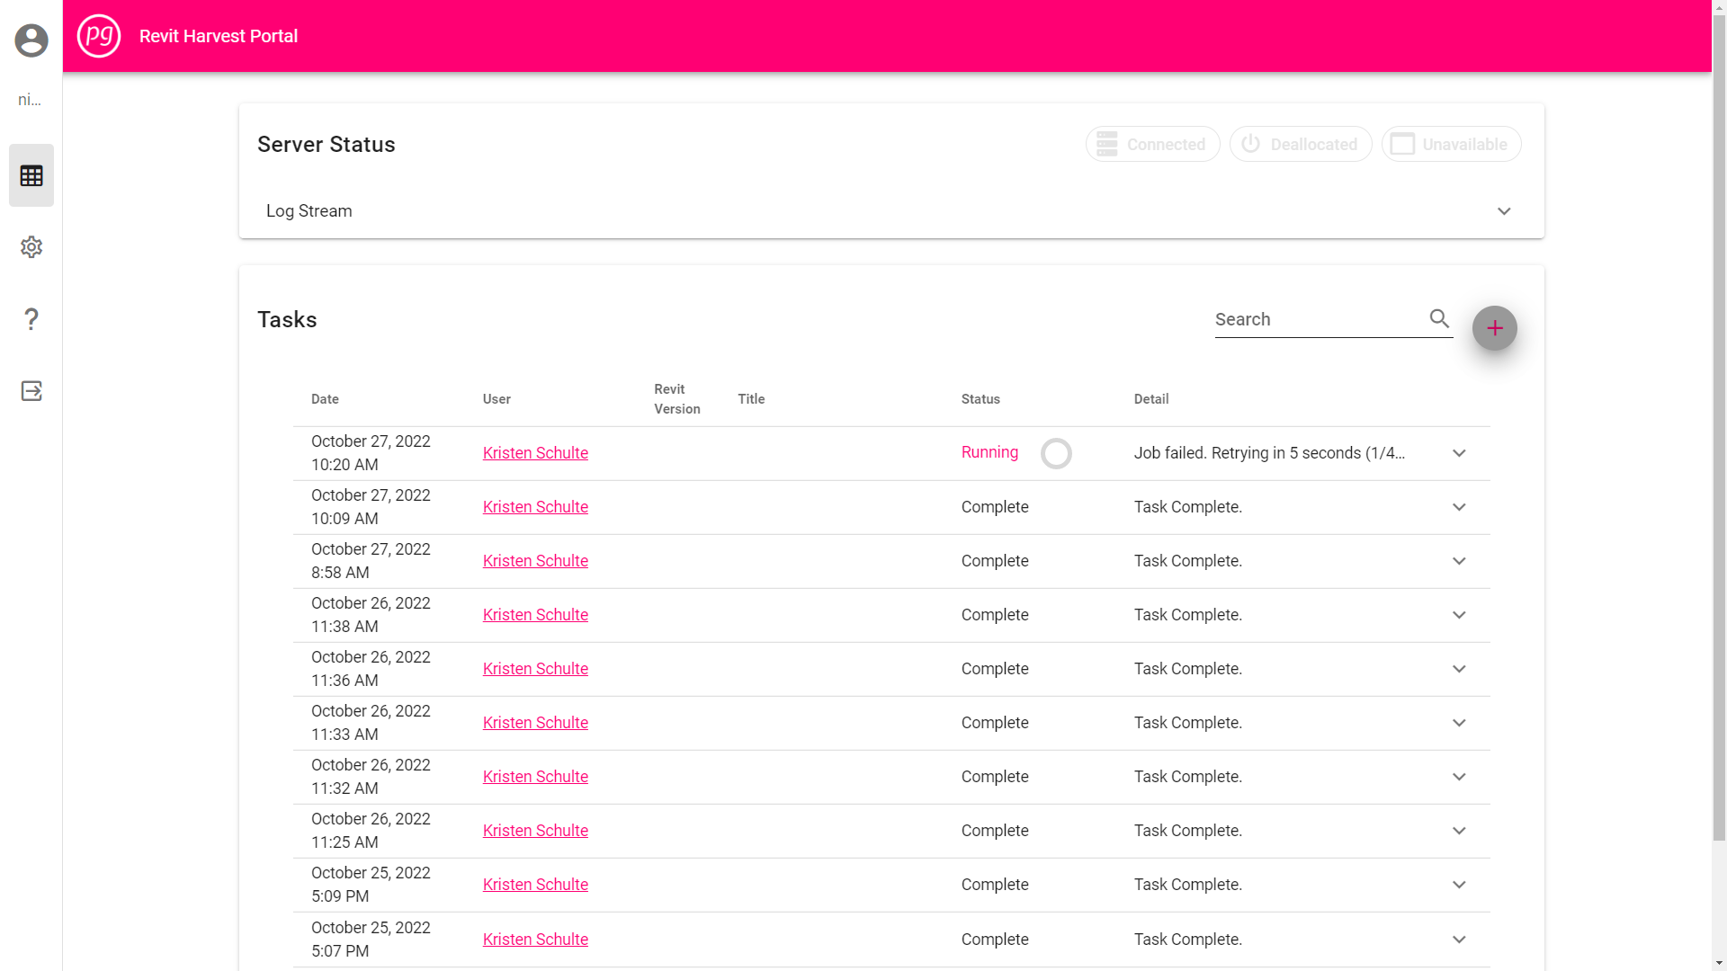The height and width of the screenshot is (971, 1727).
Task: Add a new task with plus button
Action: point(1494,328)
